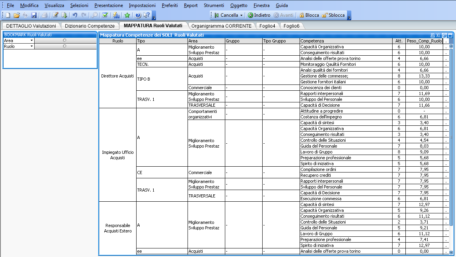Print the Mappatura Competenze table from its caption
This screenshot has height=257, width=456.
[x=433, y=35]
